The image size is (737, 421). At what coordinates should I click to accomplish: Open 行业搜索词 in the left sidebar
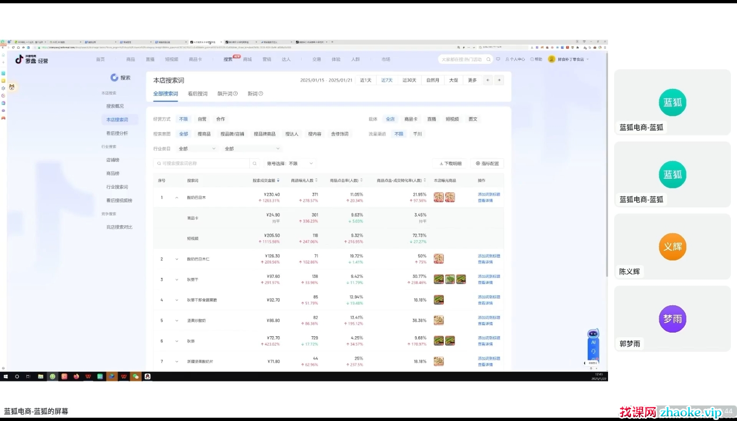coord(117,187)
